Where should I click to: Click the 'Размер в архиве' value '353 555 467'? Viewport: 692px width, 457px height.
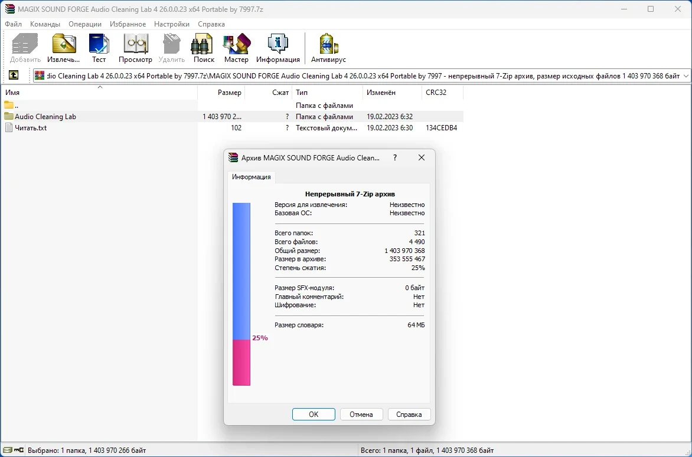point(407,259)
